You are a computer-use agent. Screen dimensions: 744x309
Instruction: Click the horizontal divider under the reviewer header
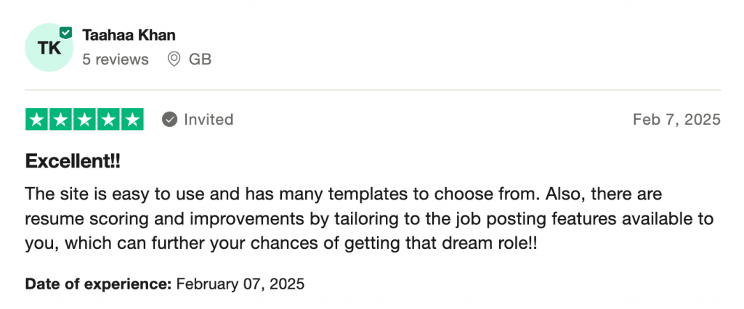tap(372, 90)
